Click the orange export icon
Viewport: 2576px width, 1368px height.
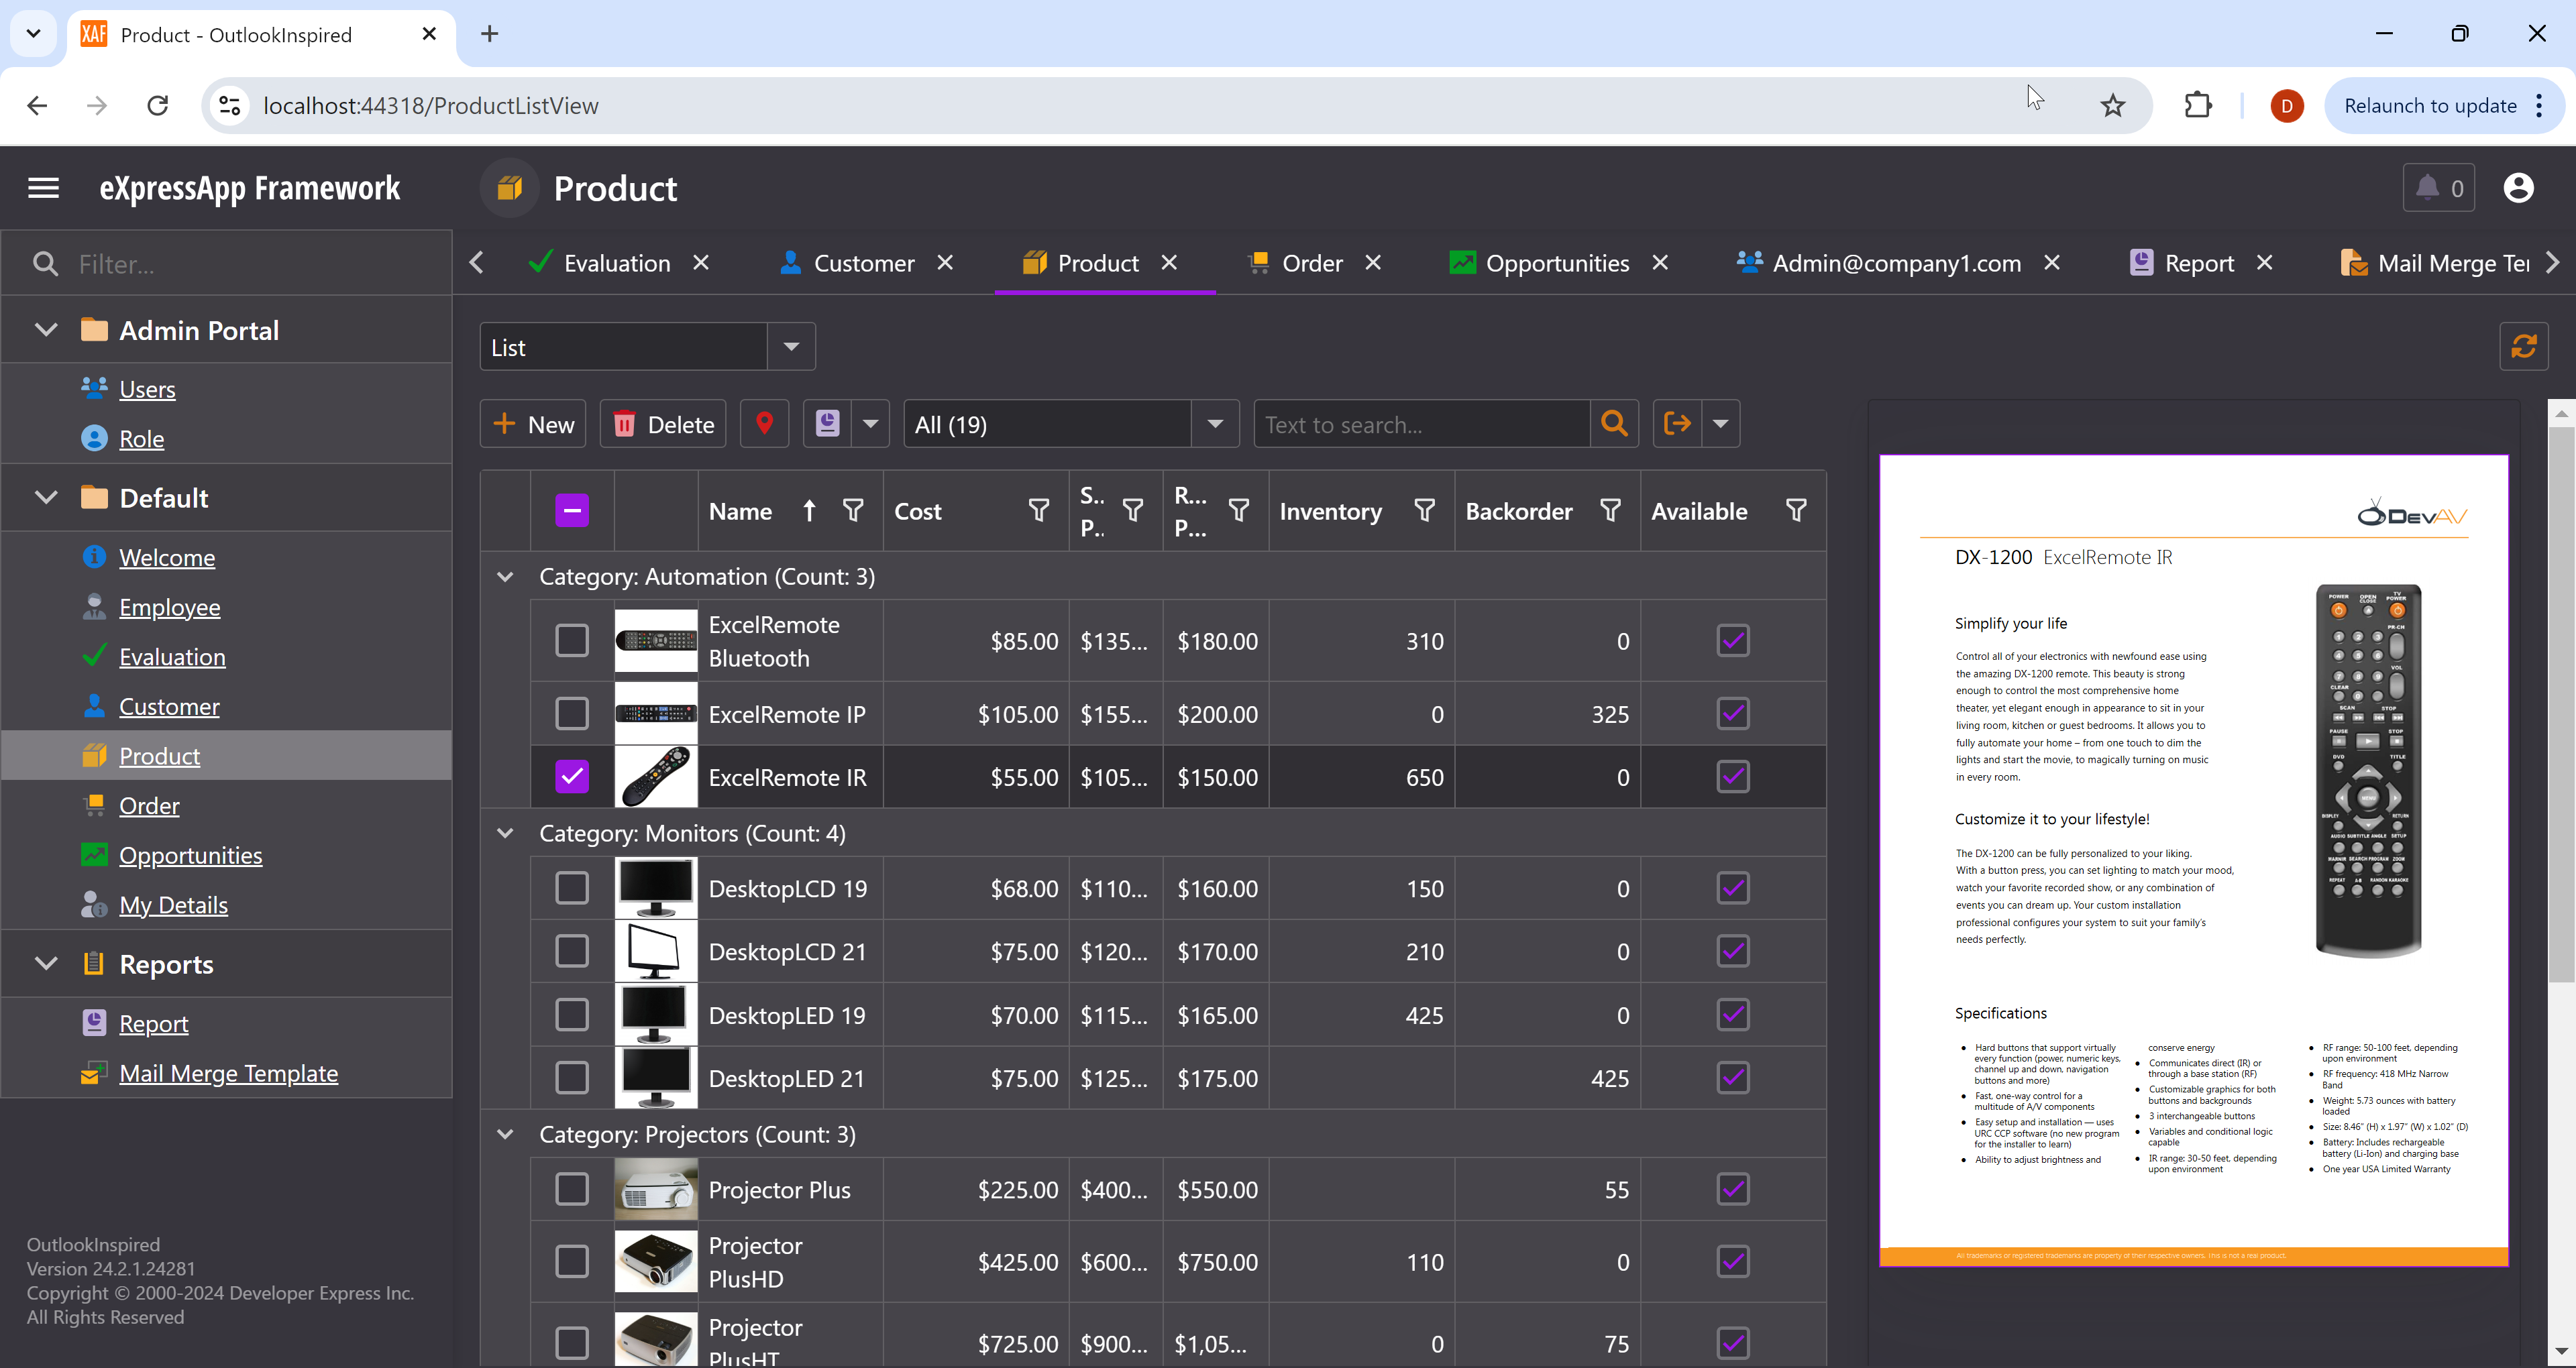(x=1677, y=424)
